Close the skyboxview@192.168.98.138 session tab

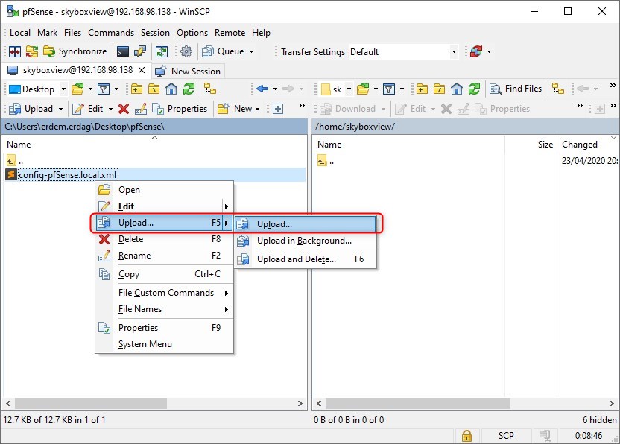pyautogui.click(x=142, y=70)
